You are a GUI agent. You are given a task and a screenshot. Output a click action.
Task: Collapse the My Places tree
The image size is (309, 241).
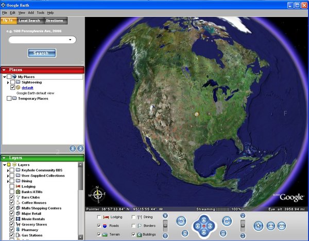(4, 77)
